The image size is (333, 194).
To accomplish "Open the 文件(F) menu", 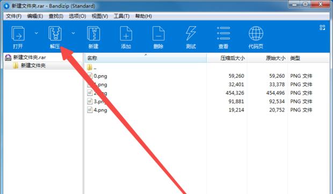I will 13,16.
